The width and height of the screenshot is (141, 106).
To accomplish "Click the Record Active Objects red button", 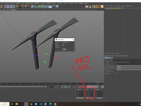I will pos(78,87).
